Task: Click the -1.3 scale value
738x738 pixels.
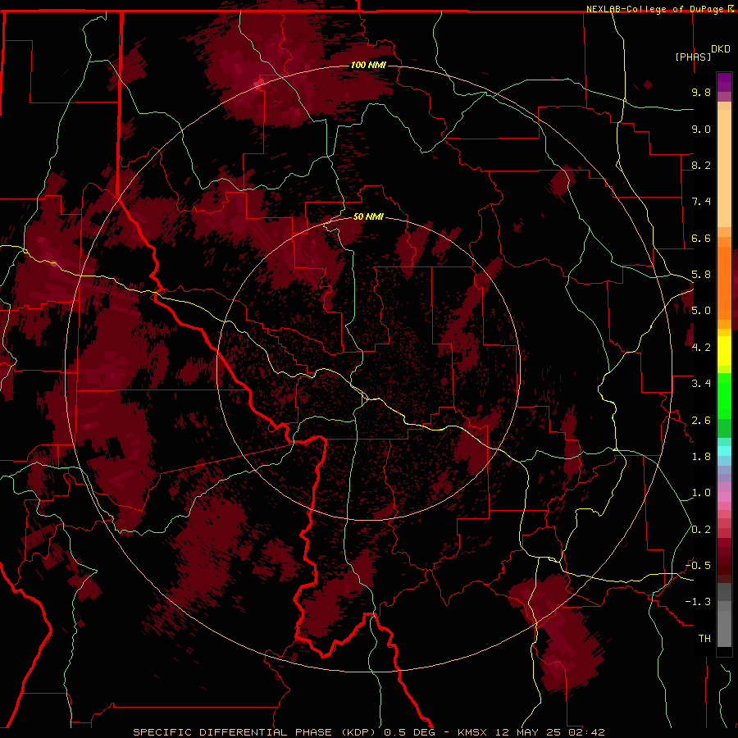Action: tap(698, 602)
